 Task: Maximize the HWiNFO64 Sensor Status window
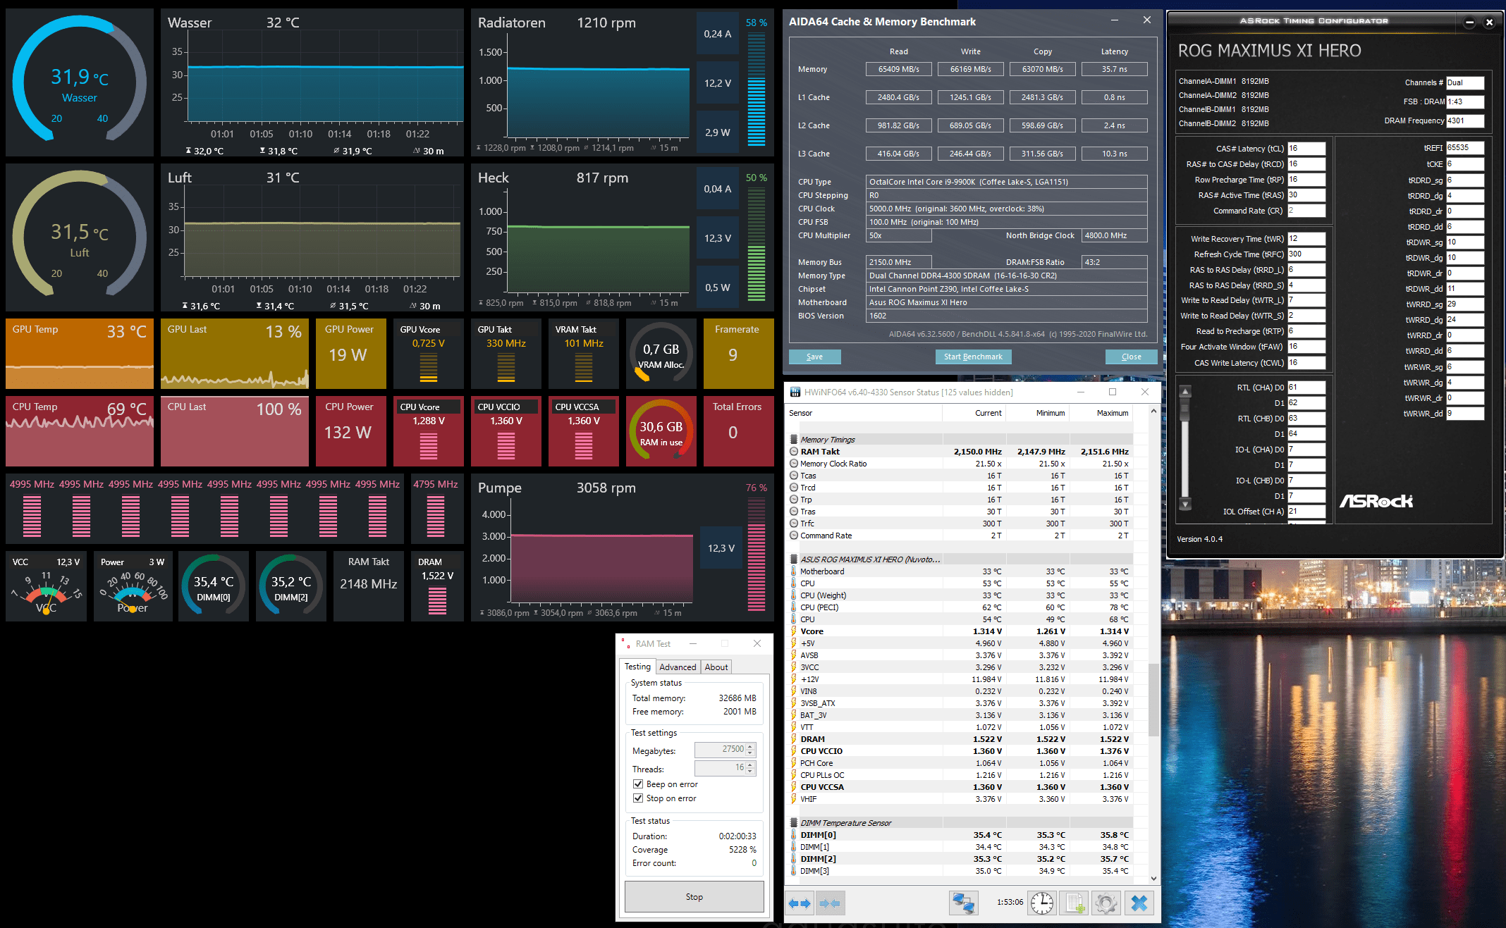(1113, 392)
